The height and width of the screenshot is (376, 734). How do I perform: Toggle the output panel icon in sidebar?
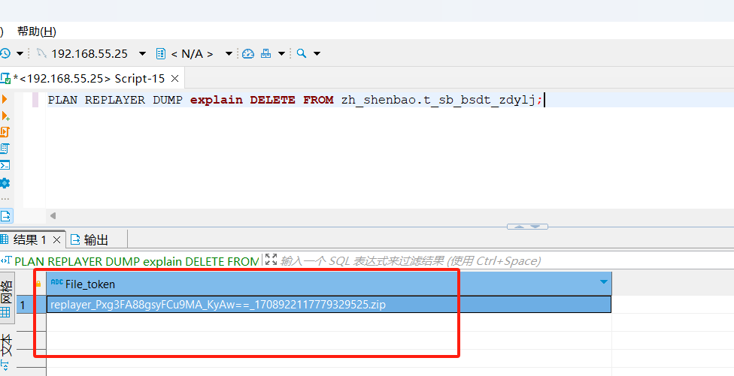[x=5, y=216]
